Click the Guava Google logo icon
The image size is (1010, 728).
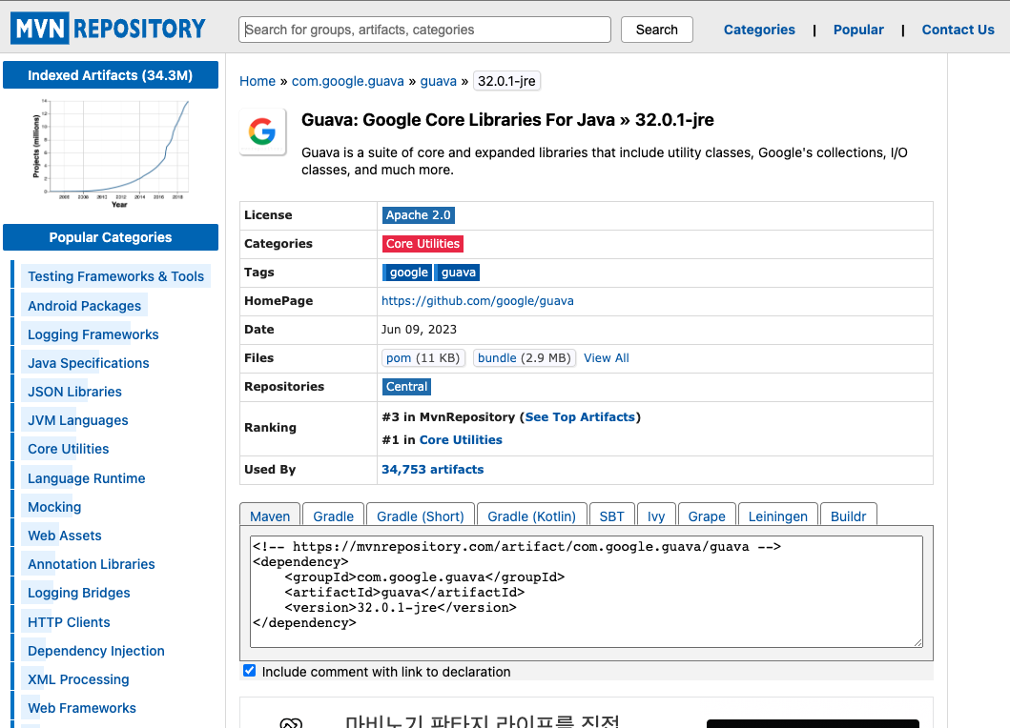pos(262,131)
